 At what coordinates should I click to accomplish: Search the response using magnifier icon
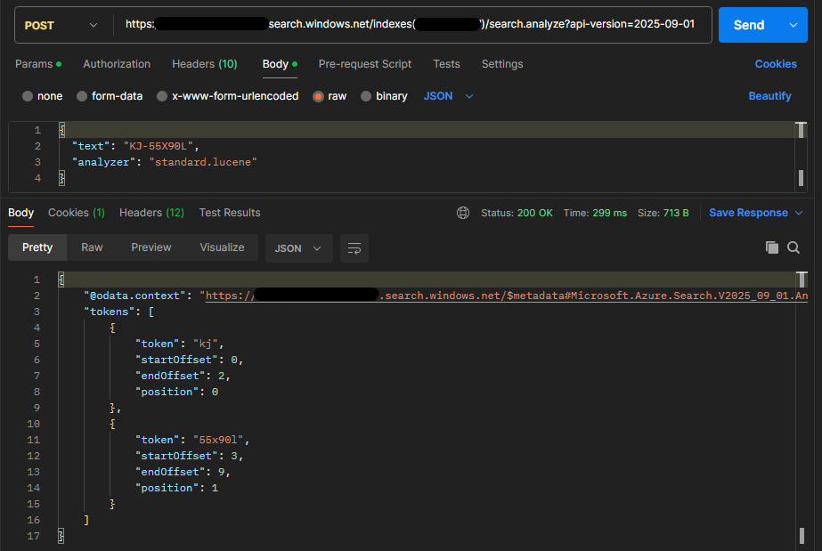click(x=794, y=247)
